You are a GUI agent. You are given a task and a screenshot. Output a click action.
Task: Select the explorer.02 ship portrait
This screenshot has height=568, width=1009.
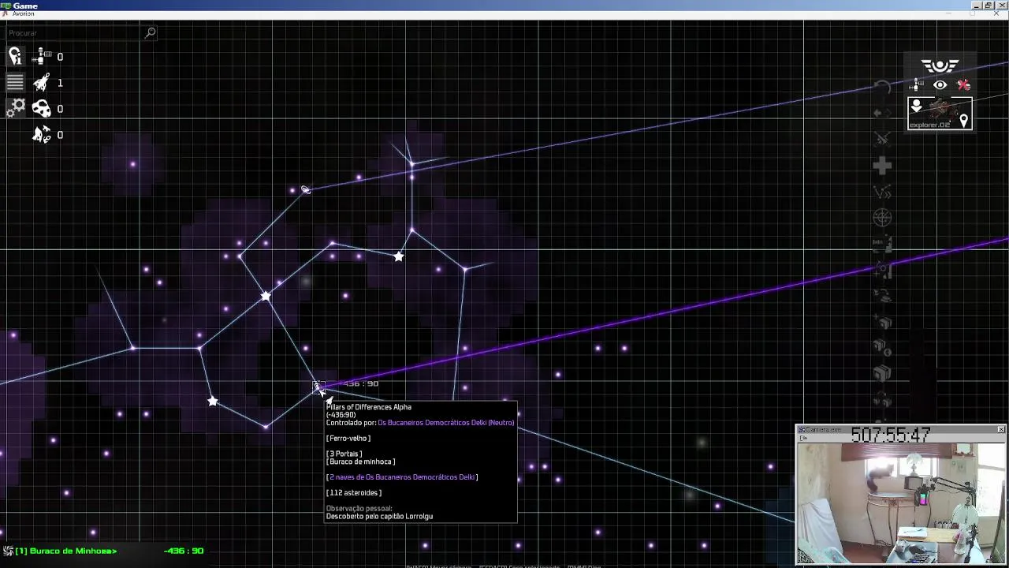tap(940, 113)
